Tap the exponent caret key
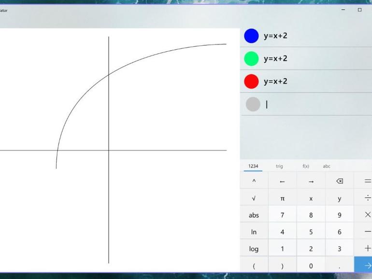The height and width of the screenshot is (279, 372). point(254,181)
